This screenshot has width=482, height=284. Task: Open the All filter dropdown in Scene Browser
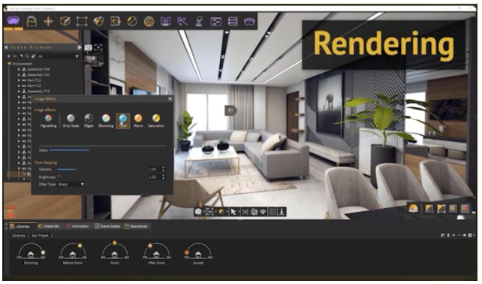[x=58, y=56]
